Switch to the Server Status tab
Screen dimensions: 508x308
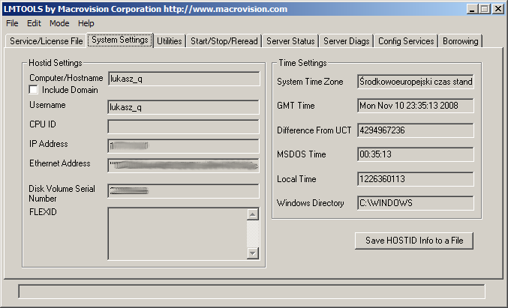click(290, 41)
